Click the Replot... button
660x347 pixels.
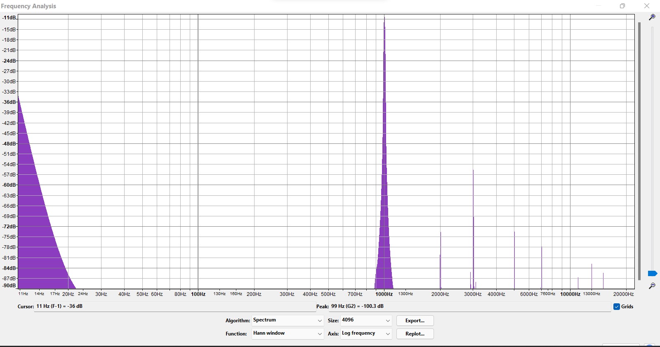415,334
